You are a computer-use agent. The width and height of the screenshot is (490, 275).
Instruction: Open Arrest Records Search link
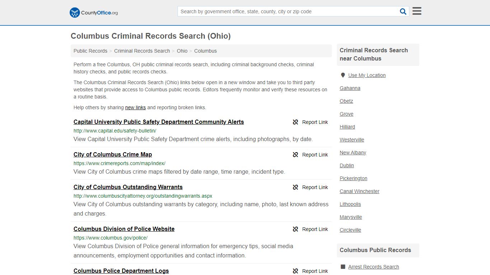(x=374, y=267)
